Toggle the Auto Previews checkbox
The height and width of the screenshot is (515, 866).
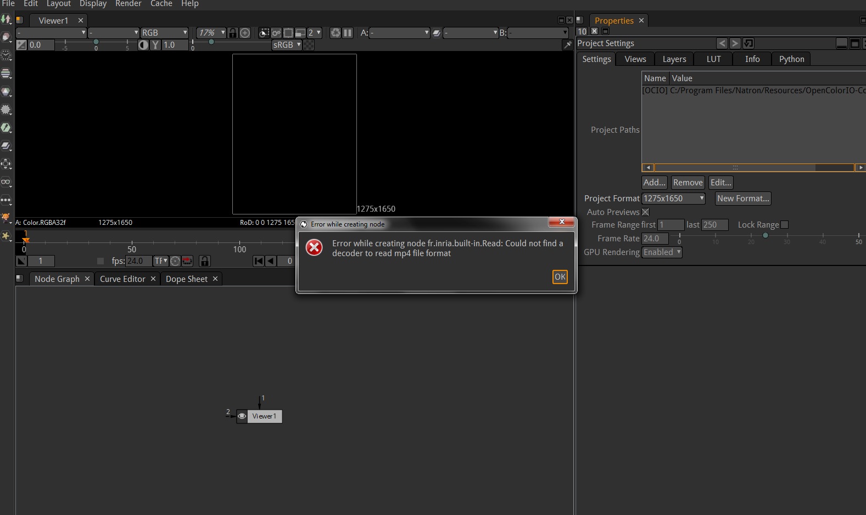click(646, 212)
